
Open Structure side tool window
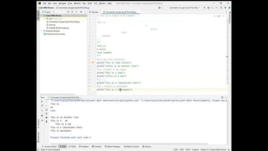(39, 123)
